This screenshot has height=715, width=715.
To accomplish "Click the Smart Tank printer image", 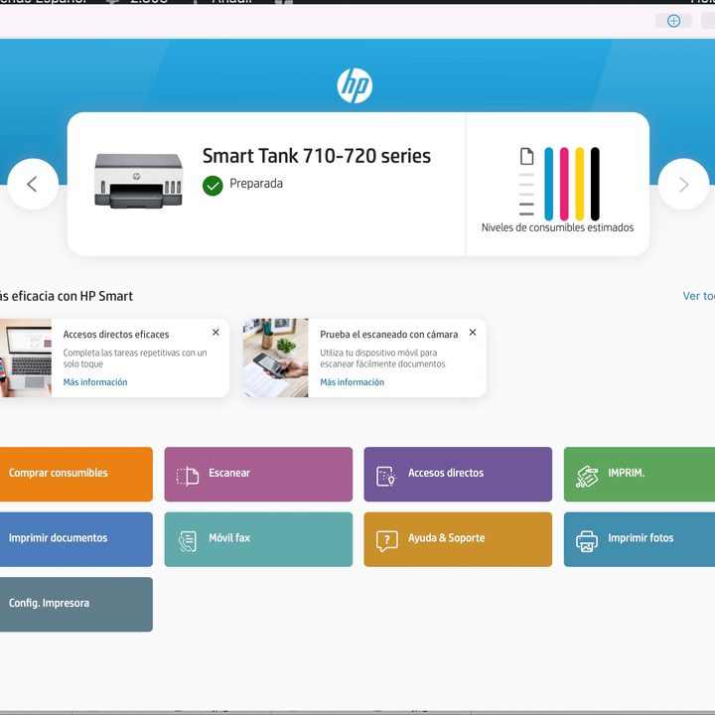I will pos(139,180).
